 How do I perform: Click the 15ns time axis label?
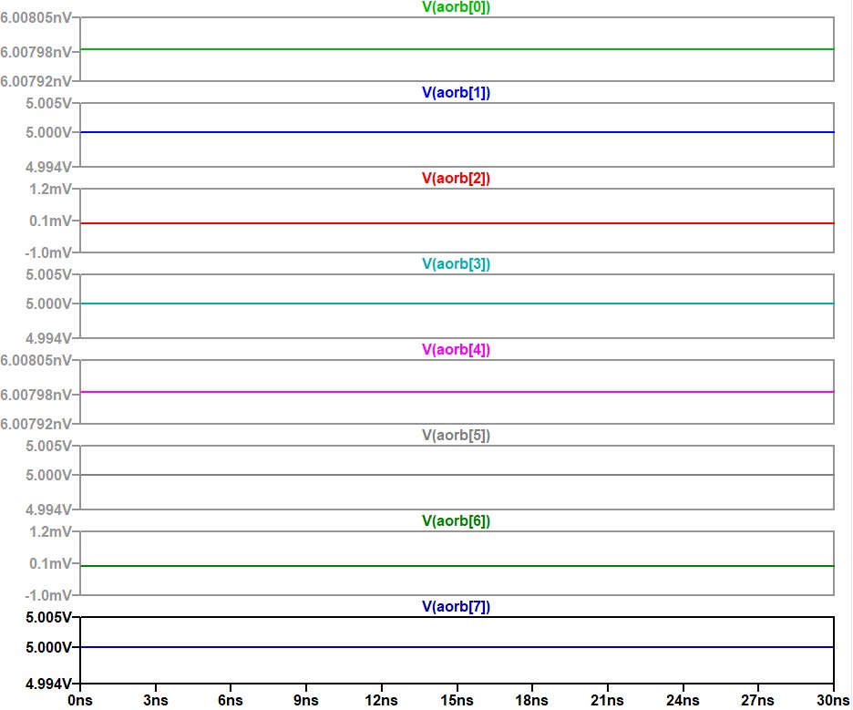click(x=457, y=700)
